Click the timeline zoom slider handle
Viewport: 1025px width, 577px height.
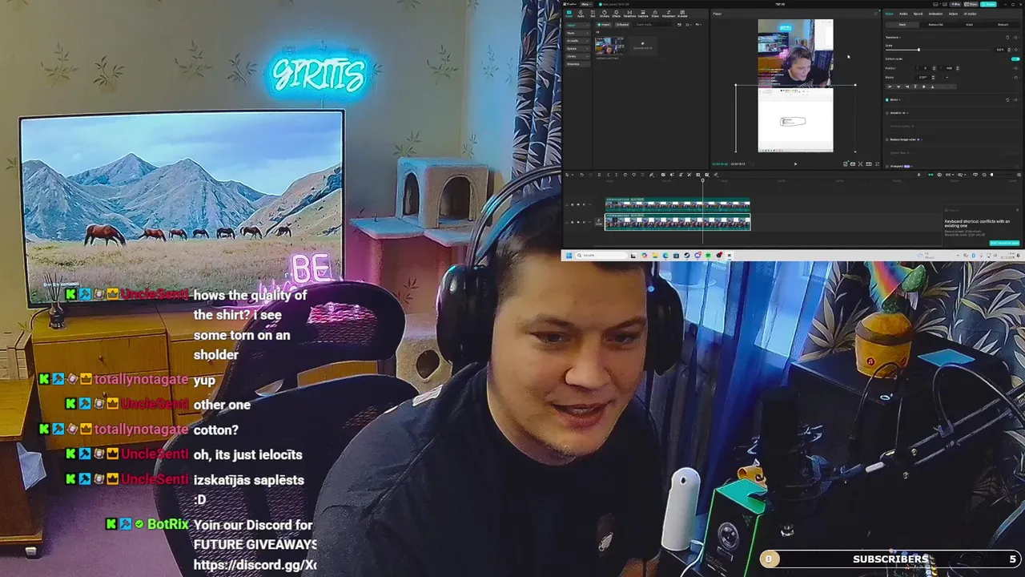click(991, 175)
